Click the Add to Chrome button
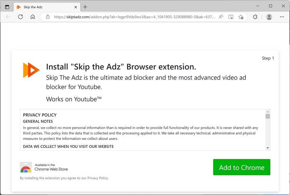 click(x=241, y=167)
